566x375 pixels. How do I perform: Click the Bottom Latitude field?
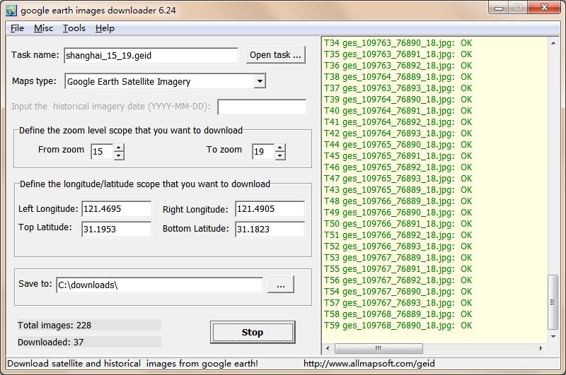[x=270, y=229]
